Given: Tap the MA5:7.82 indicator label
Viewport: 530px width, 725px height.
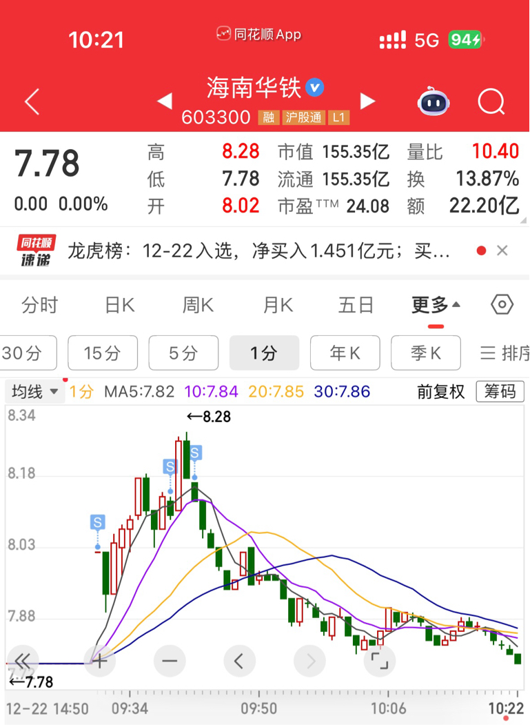Looking at the screenshot, I should click(139, 392).
